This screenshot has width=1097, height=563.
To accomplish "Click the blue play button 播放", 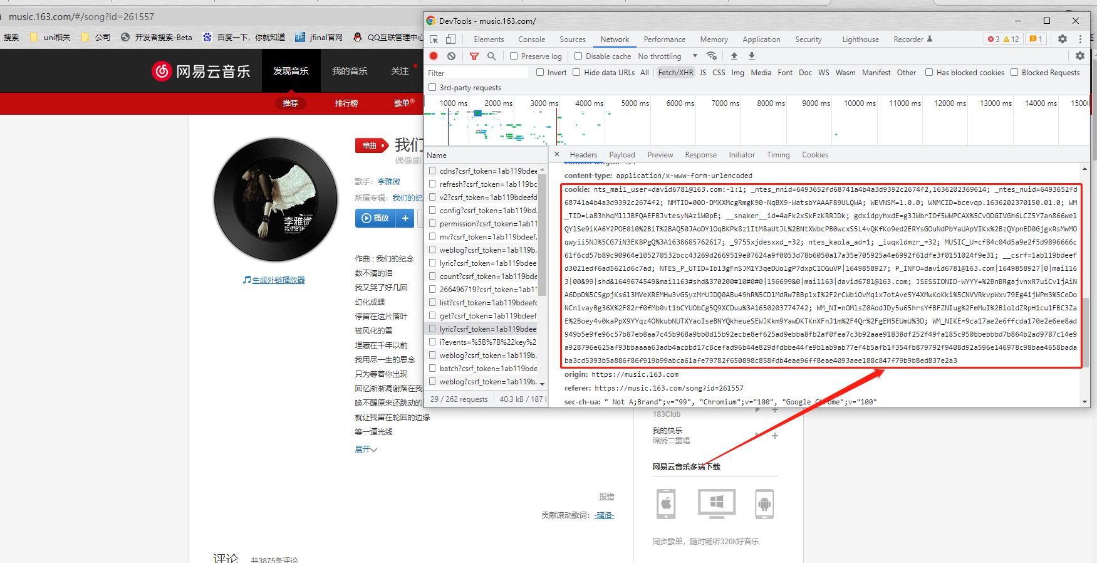I will point(375,218).
